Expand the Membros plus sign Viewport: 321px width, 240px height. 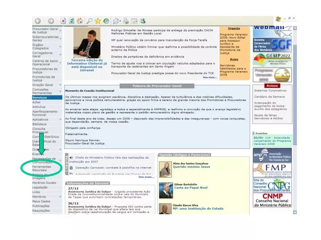[x=60, y=196]
